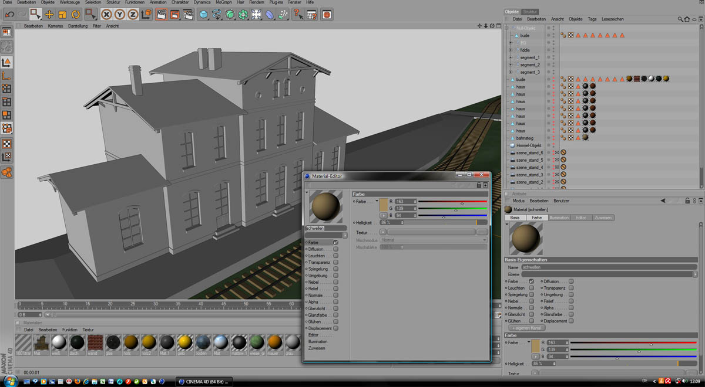Viewport: 705px width, 387px height.
Task: Enable Relief checkbox in the Attribute panel
Action: tap(570, 301)
